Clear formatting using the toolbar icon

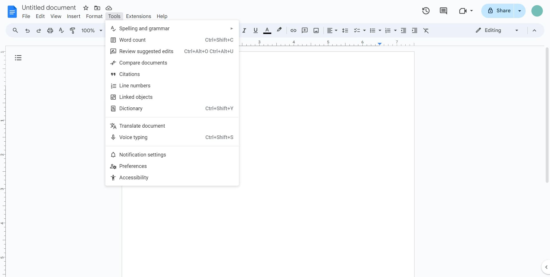(426, 30)
